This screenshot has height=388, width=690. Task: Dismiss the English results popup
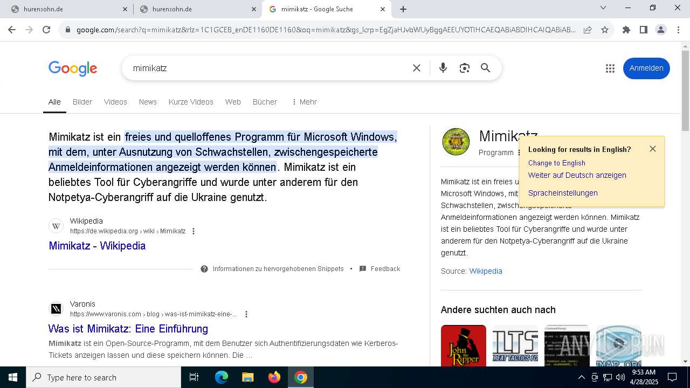(653, 149)
